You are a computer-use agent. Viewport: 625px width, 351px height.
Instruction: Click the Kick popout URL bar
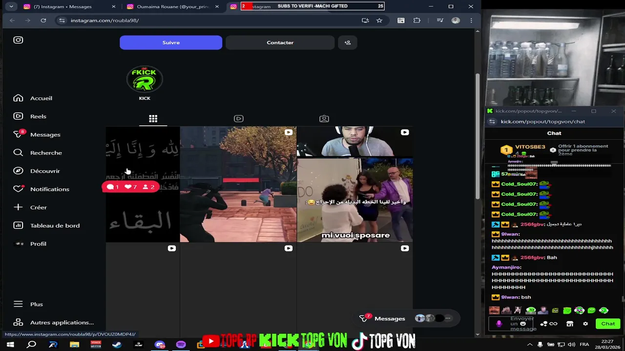(x=542, y=121)
